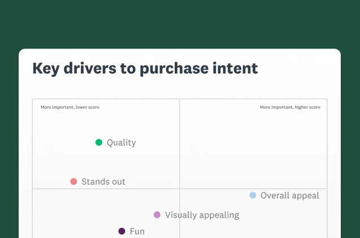Screen dimensions: 360x238
Task: Select the Stands out label
Action: tap(103, 181)
